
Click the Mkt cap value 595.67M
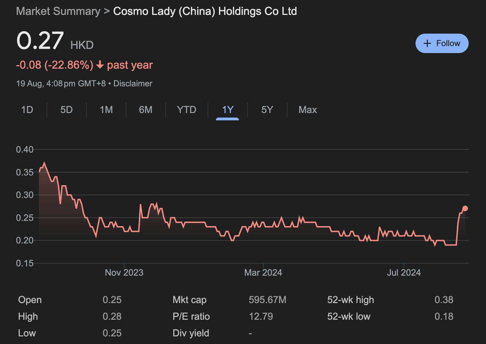click(x=267, y=300)
